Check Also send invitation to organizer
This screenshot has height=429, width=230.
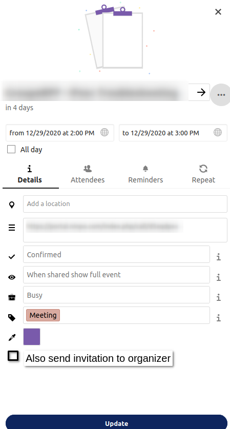pyautogui.click(x=13, y=356)
